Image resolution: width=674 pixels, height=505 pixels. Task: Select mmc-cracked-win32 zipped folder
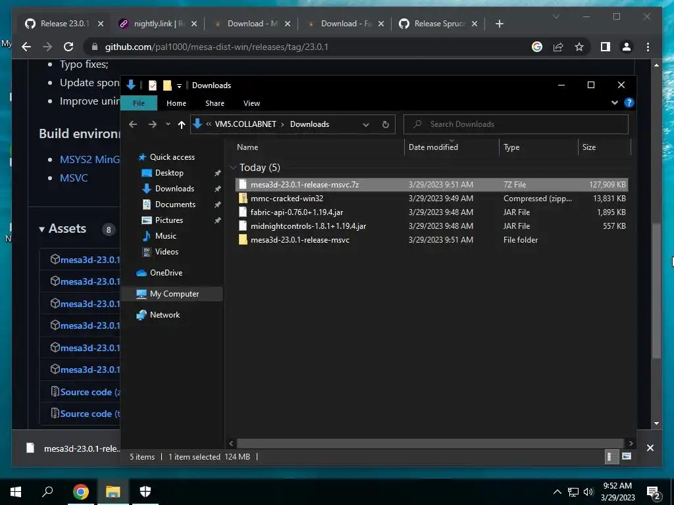tap(432, 199)
